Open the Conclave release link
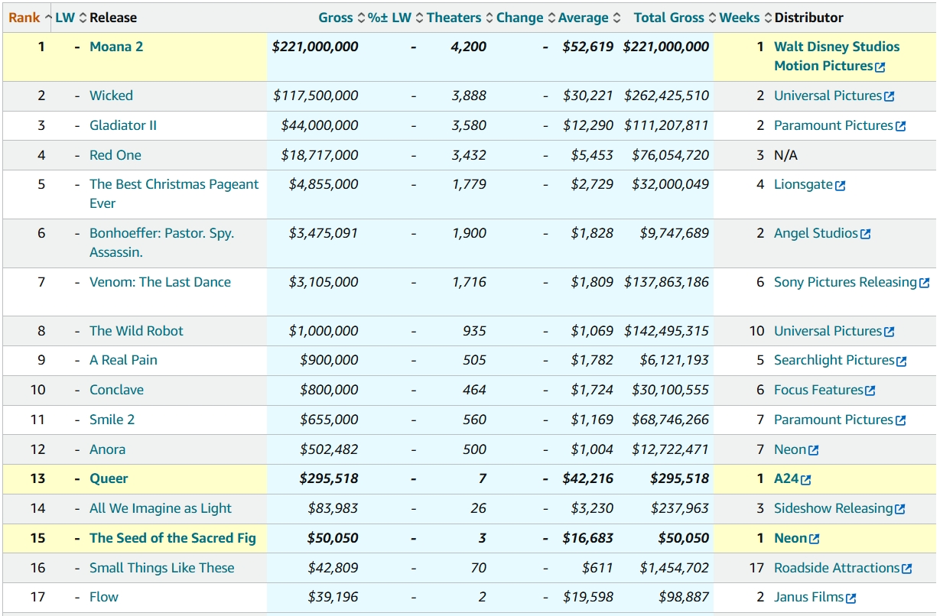The width and height of the screenshot is (940, 616). click(116, 390)
